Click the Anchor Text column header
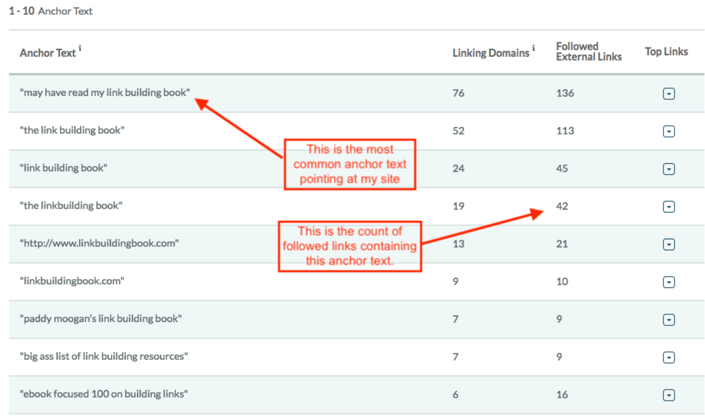Viewport: 705px width, 419px height. [48, 53]
